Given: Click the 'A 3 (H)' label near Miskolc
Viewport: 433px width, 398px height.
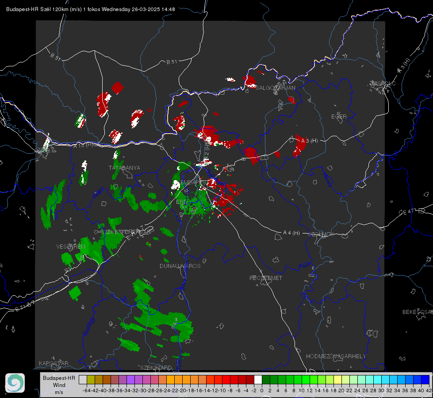Looking at the screenshot, I should click(x=404, y=66).
